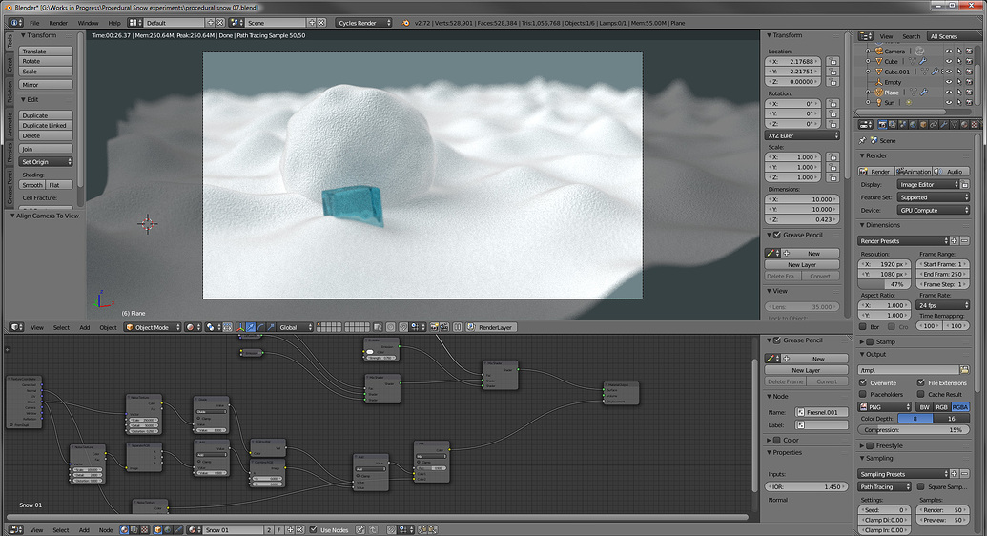
Task: Enable the Cache Result checkbox
Action: point(921,394)
